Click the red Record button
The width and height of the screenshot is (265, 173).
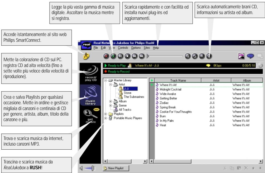tap(106, 56)
